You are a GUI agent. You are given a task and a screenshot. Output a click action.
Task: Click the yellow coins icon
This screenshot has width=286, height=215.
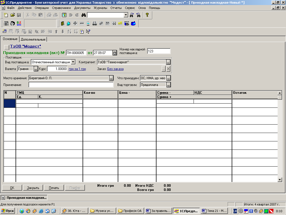coord(120,24)
